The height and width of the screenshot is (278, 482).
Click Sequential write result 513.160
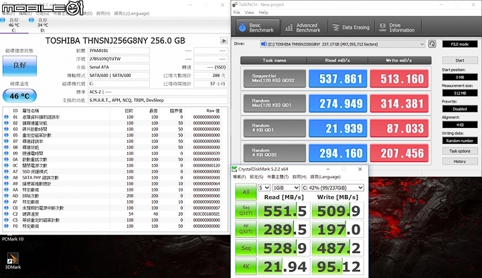[399, 79]
